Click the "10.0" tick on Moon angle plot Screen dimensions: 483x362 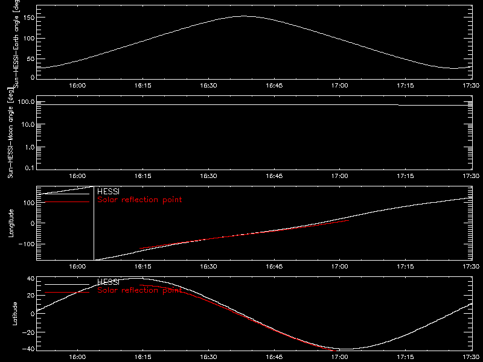point(28,125)
